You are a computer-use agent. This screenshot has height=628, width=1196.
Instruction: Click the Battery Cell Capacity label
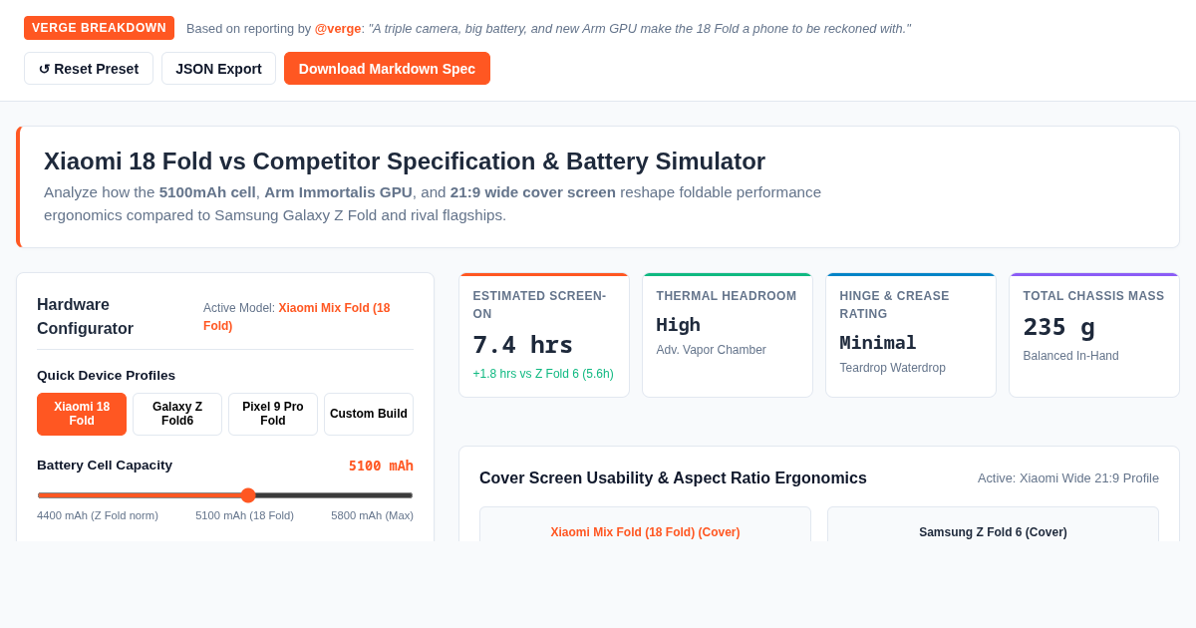click(105, 466)
